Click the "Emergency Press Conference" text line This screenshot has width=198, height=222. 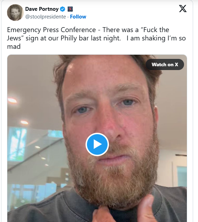[51, 30]
